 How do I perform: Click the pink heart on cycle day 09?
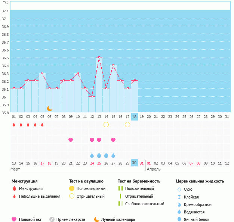point(71,140)
